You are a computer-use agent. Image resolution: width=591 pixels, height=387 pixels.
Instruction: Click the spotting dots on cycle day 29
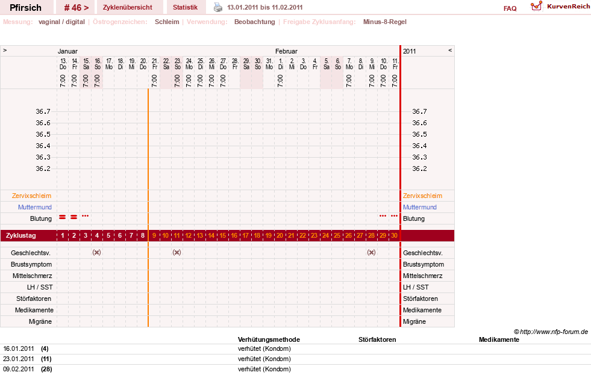(383, 215)
